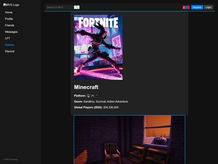Click the global players value 204,330,000
The image size is (218, 164).
point(111,107)
